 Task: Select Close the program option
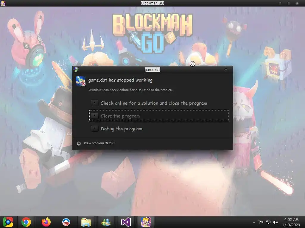click(x=159, y=116)
